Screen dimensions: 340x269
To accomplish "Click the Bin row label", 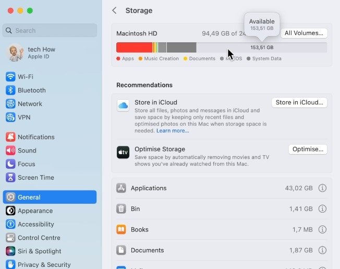I will tap(135, 209).
